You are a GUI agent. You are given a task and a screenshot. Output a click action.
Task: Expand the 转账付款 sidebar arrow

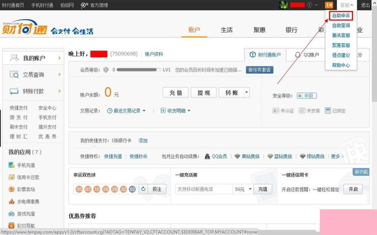click(60, 91)
